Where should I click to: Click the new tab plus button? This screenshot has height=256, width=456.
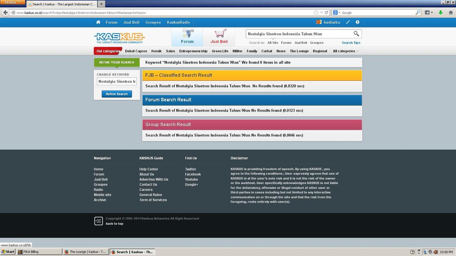(101, 4)
